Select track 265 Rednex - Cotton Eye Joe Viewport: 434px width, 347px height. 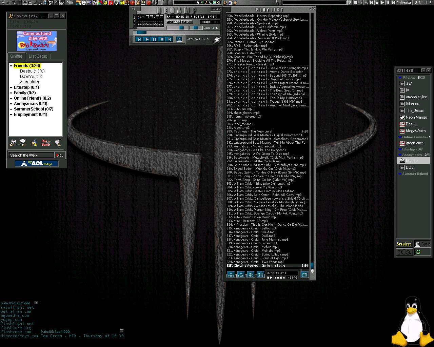[x=267, y=42]
